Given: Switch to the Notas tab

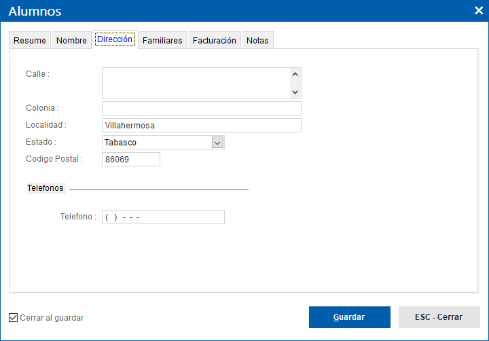Looking at the screenshot, I should click(257, 40).
